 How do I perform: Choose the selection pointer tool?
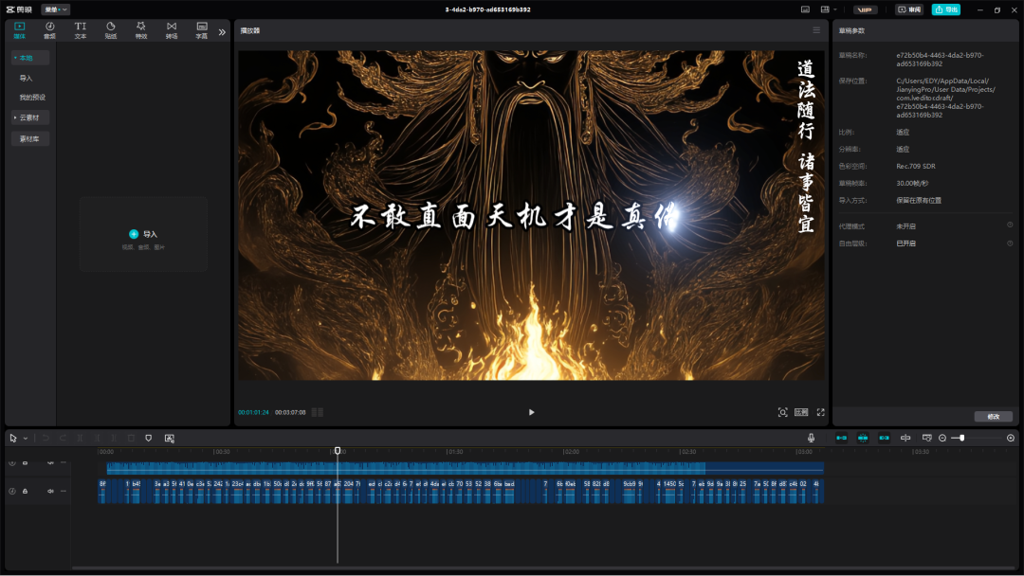(x=13, y=439)
